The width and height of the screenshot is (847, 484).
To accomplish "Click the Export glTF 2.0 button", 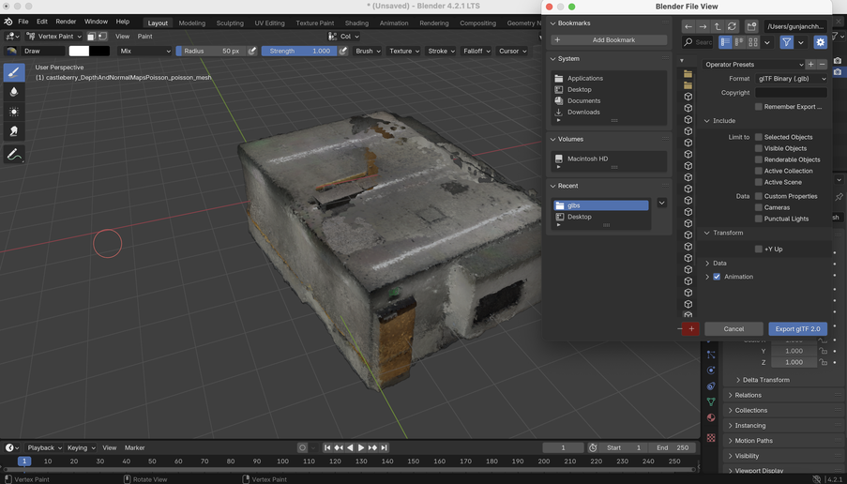I will coord(797,329).
